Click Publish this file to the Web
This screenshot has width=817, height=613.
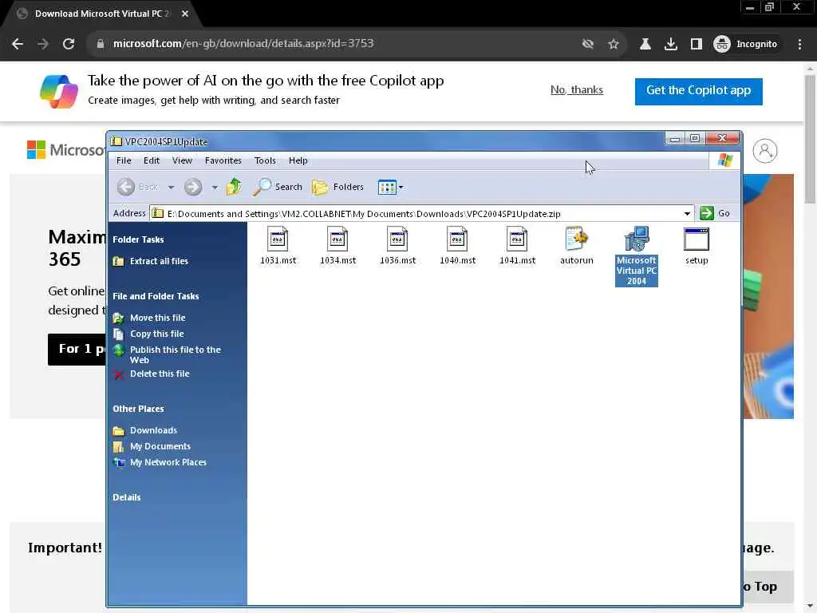(x=176, y=354)
